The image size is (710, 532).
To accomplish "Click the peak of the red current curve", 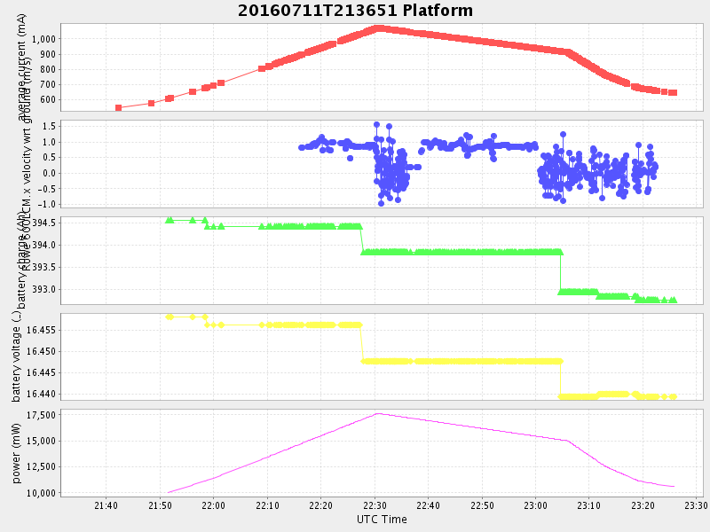I will point(379,28).
